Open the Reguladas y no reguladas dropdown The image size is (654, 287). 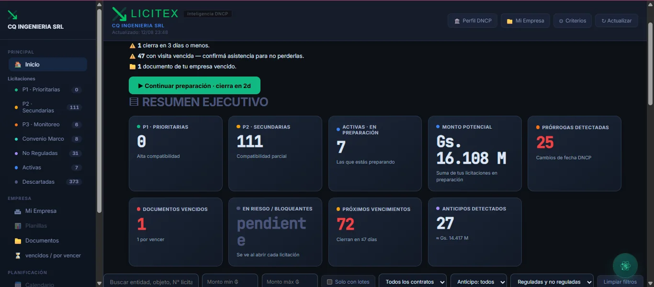552,282
